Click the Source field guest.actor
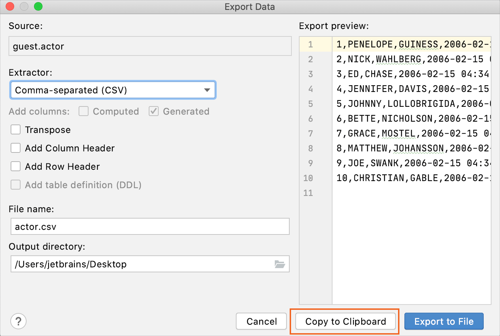 [150, 46]
